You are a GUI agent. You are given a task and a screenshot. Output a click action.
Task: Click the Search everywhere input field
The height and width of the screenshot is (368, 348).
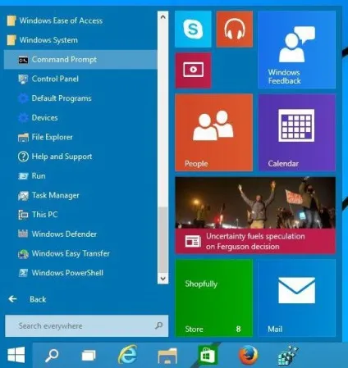(86, 325)
